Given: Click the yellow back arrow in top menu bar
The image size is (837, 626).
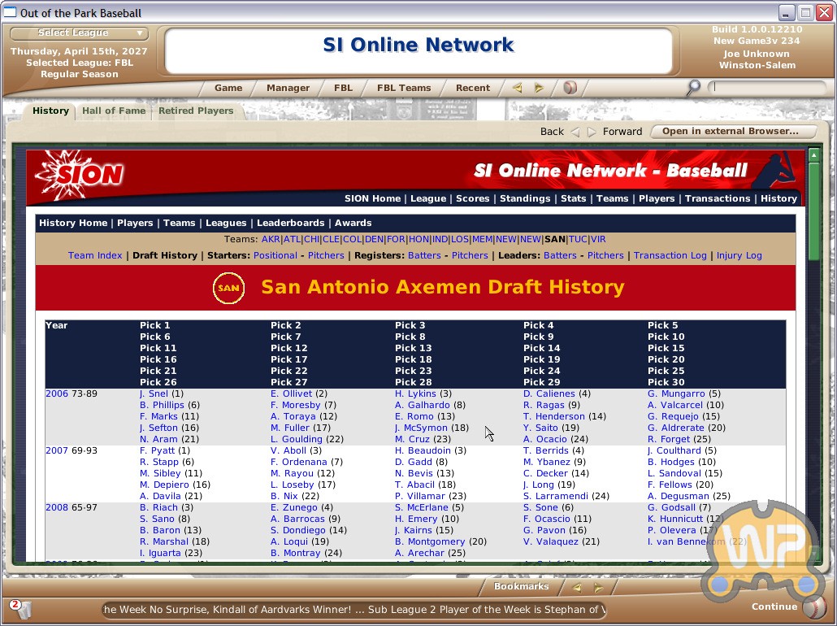Looking at the screenshot, I should 517,88.
